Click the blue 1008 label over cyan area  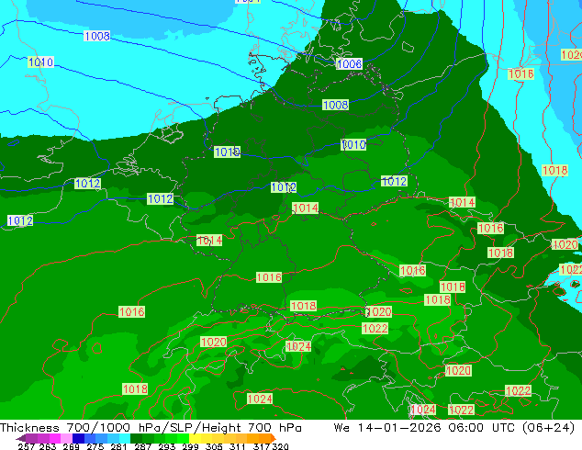click(x=97, y=36)
